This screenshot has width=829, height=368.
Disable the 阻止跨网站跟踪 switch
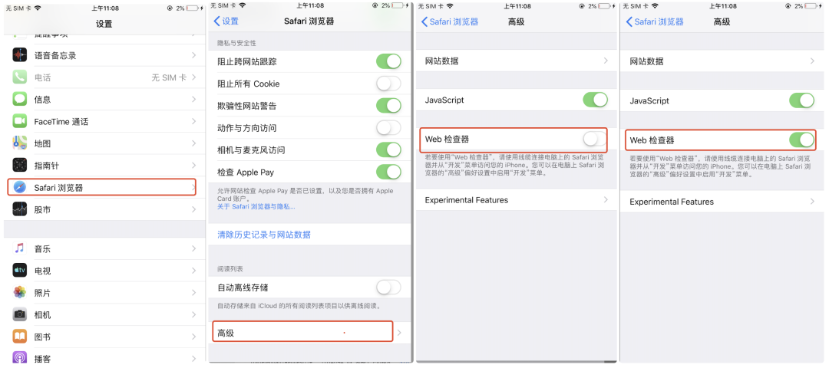[x=388, y=61]
